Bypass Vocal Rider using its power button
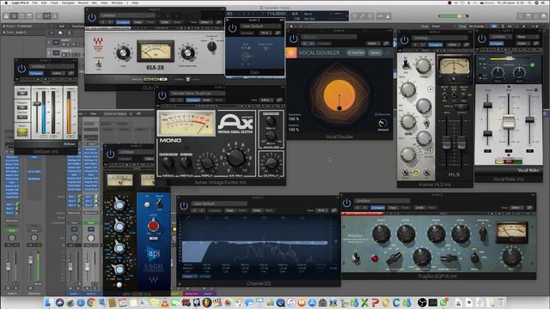The height and width of the screenshot is (309, 550). (x=482, y=39)
